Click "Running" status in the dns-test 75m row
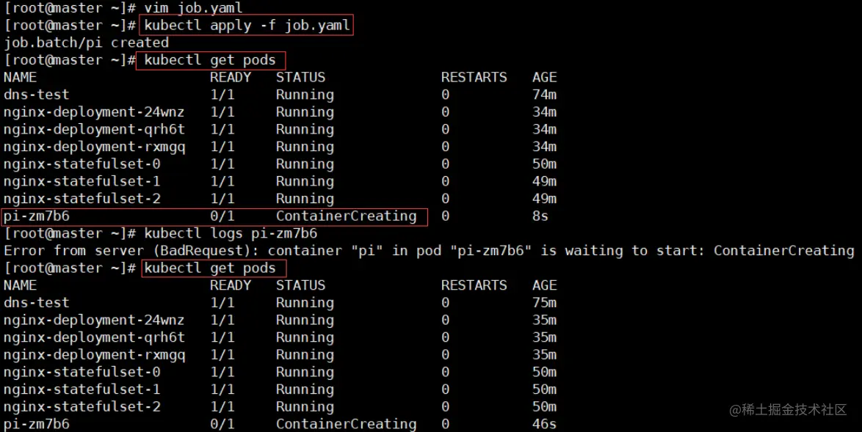The image size is (862, 432). [x=305, y=302]
